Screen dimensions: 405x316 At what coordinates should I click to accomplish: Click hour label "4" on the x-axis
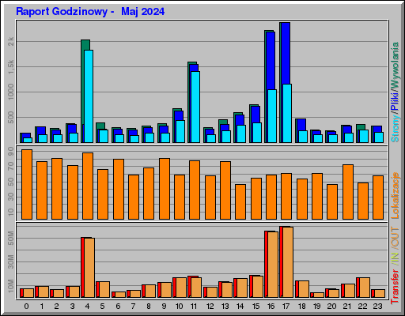[x=87, y=307]
